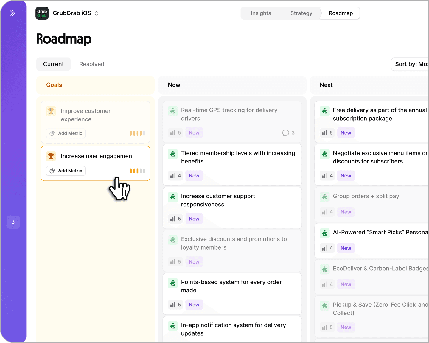Click score 5 on Pickup & Save card
This screenshot has height=343, width=429.
pyautogui.click(x=327, y=327)
